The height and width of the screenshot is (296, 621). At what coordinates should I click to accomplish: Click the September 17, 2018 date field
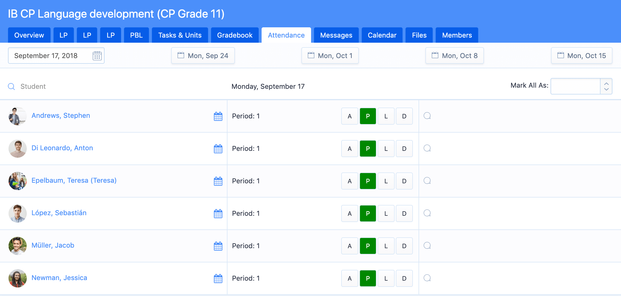(56, 55)
